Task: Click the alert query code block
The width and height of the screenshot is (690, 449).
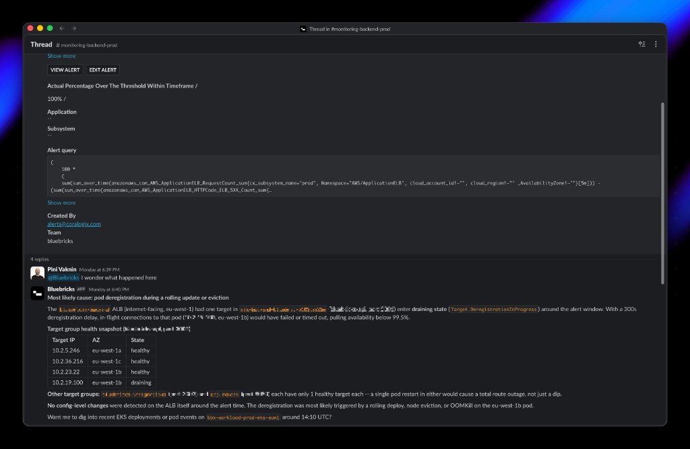Action: [x=353, y=176]
